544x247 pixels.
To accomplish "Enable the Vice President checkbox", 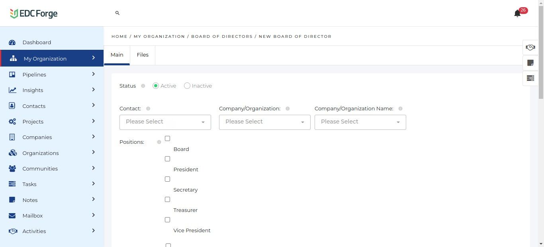I will click(168, 220).
